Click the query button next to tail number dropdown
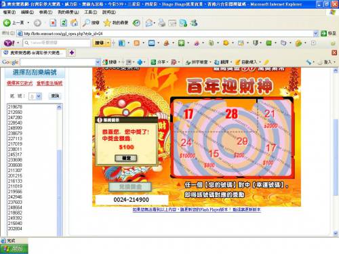Viewport: 339px width, 254px height. [x=55, y=96]
